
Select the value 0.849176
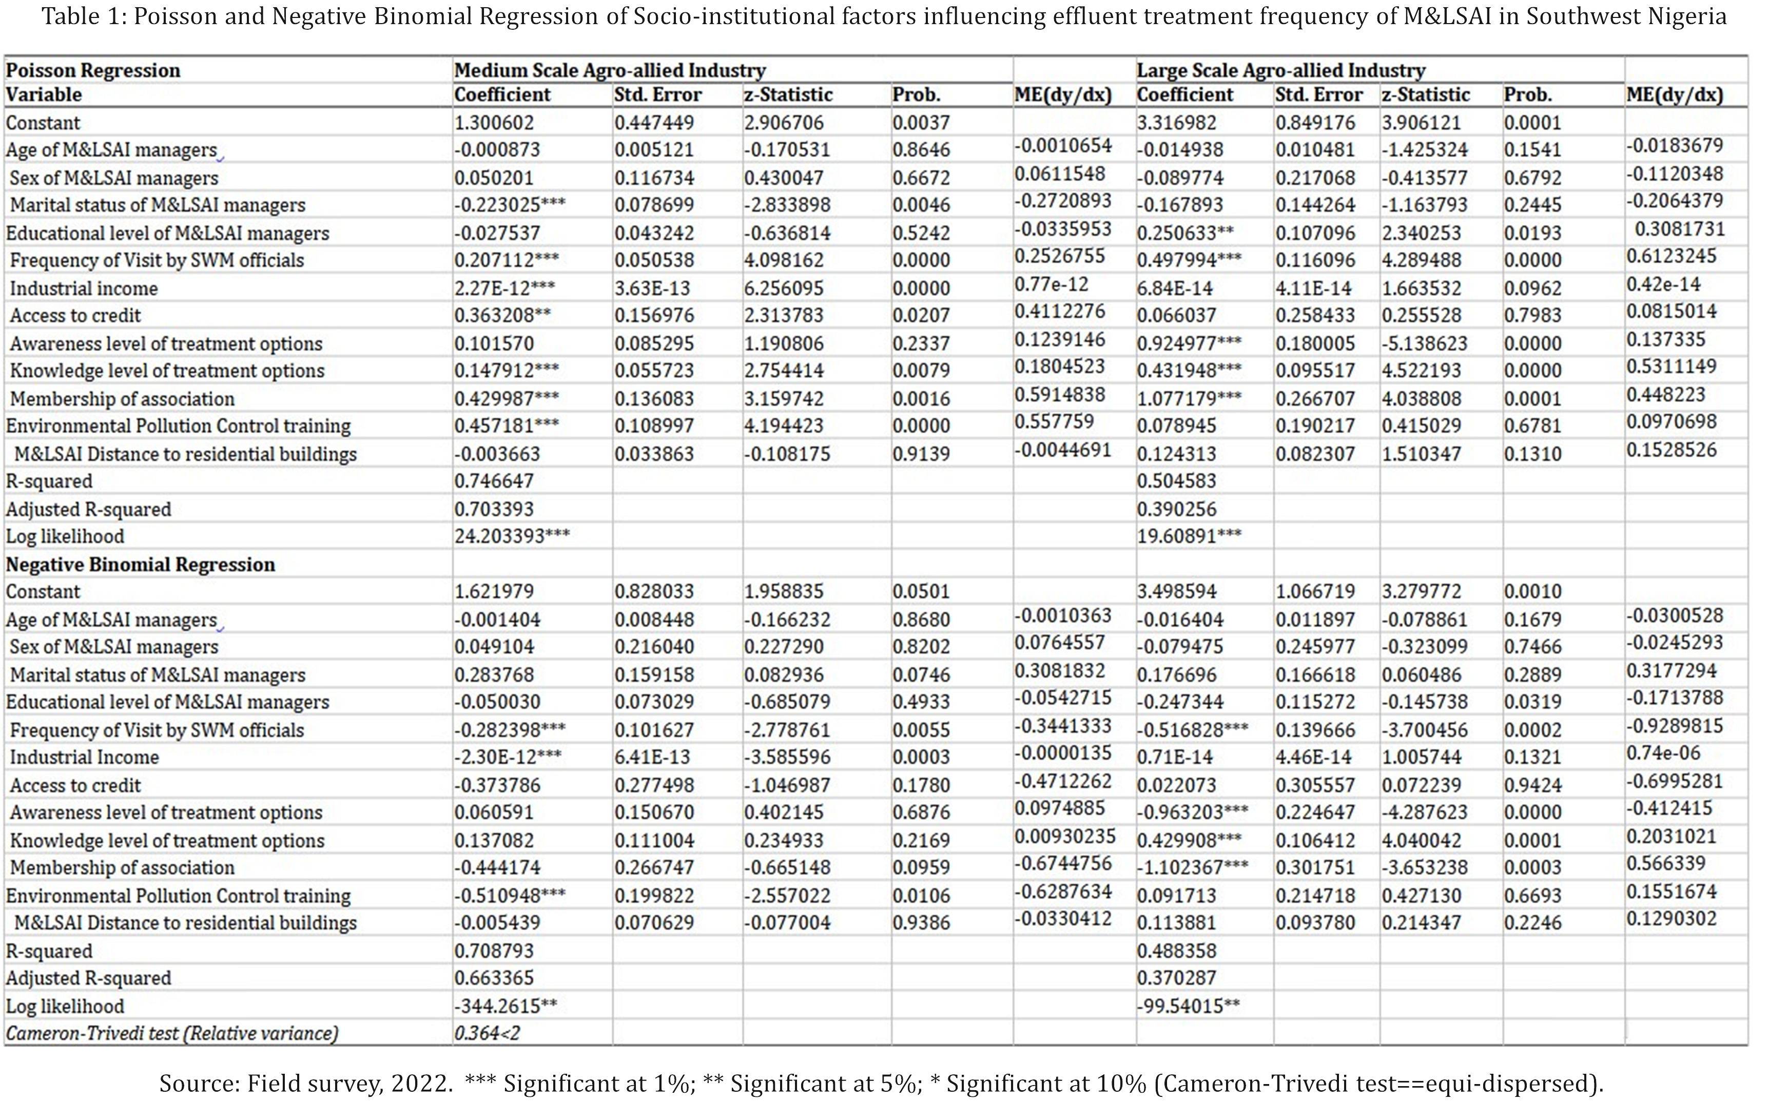click(x=1315, y=123)
